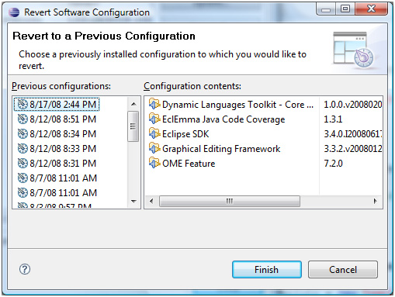Click version 7.2.0 of OME Feature

tap(333, 164)
